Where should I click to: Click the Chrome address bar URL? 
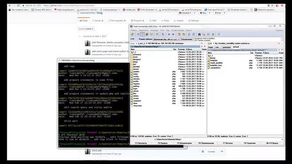pos(69,5)
